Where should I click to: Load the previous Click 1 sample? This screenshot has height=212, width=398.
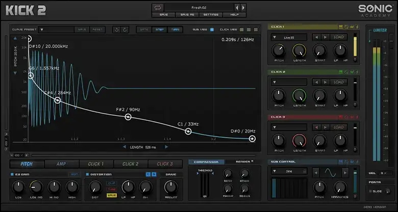pyautogui.click(x=316, y=37)
